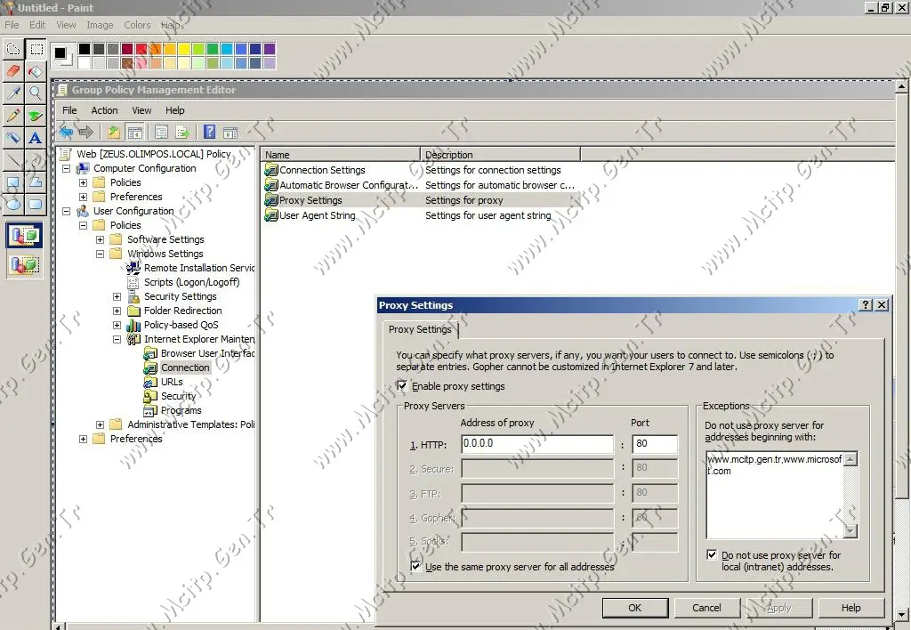Choose the transparent selection option in Paint

[24, 265]
